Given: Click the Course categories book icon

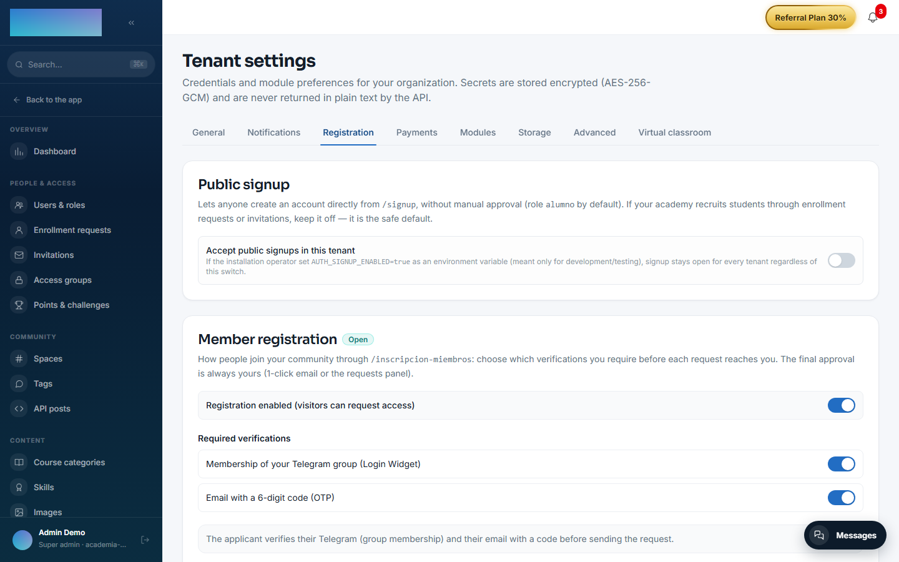Looking at the screenshot, I should click(19, 463).
